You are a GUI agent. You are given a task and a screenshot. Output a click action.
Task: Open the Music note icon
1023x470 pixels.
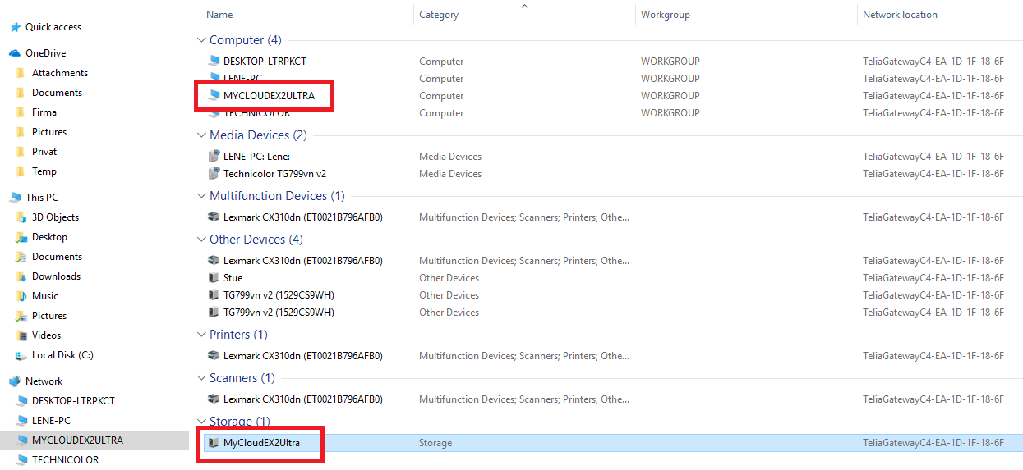[21, 296]
